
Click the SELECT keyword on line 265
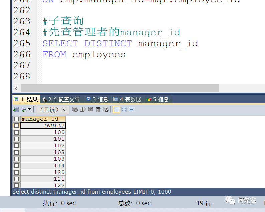coord(60,43)
